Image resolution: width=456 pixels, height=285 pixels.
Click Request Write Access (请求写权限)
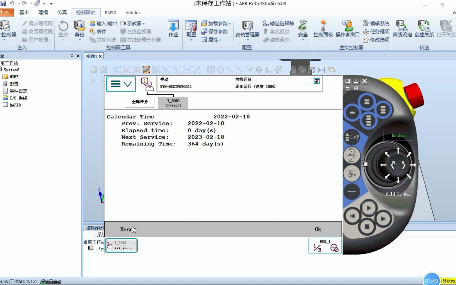tap(38, 23)
